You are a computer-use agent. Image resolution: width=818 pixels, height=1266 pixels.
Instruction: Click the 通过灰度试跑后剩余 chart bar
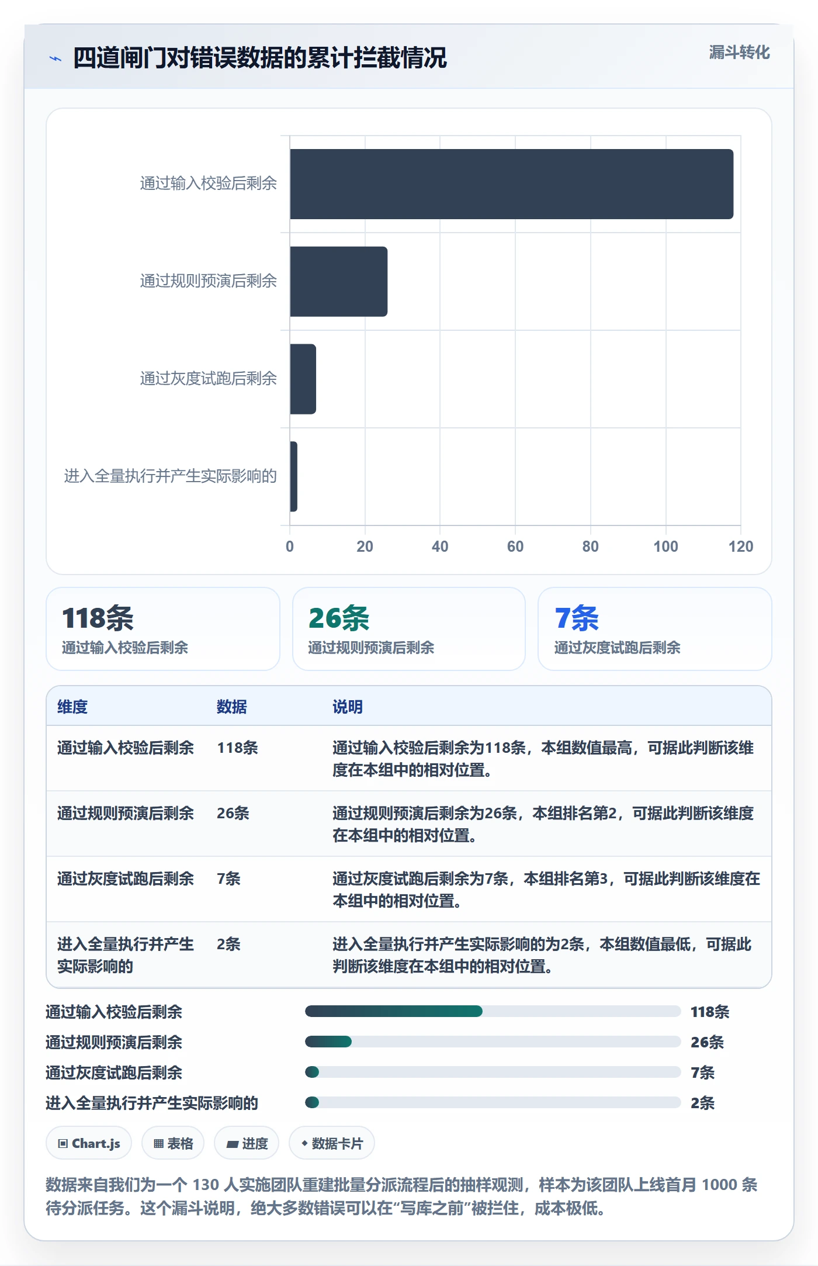(x=303, y=379)
